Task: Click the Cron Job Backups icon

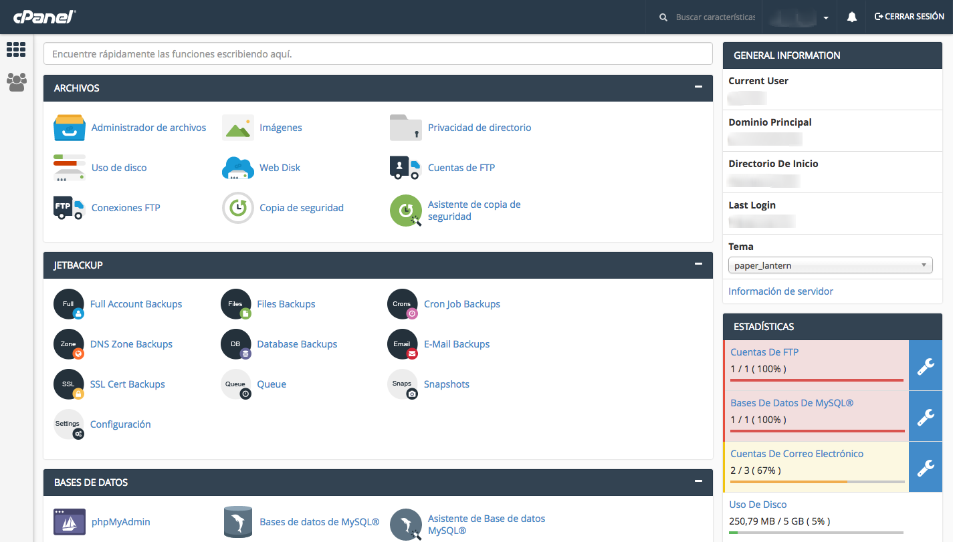Action: pyautogui.click(x=403, y=304)
